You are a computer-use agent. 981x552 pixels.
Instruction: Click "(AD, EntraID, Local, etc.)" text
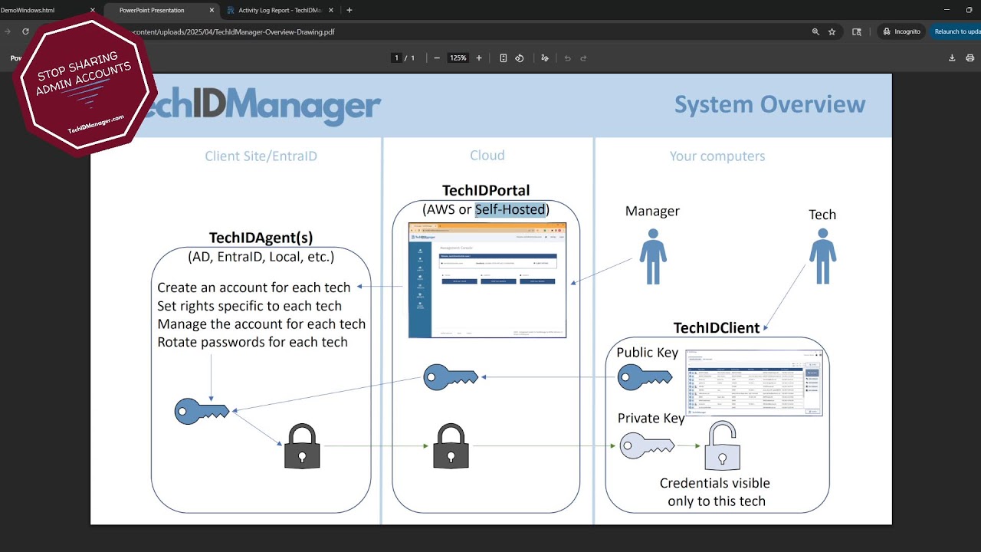[261, 257]
